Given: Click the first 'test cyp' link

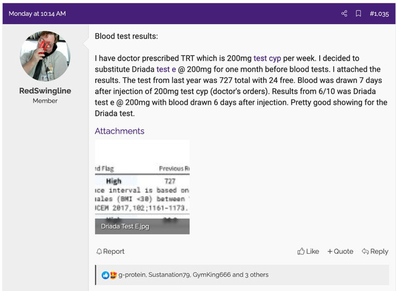Looking at the screenshot, I should pos(267,58).
